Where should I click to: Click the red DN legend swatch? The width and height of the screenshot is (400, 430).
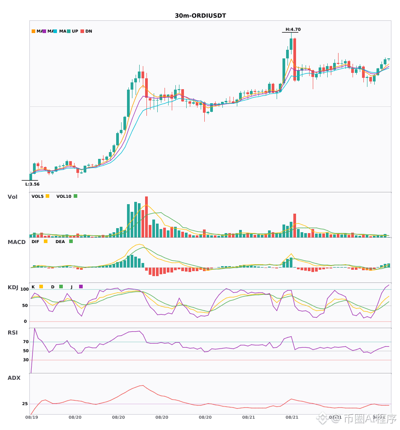coord(82,31)
